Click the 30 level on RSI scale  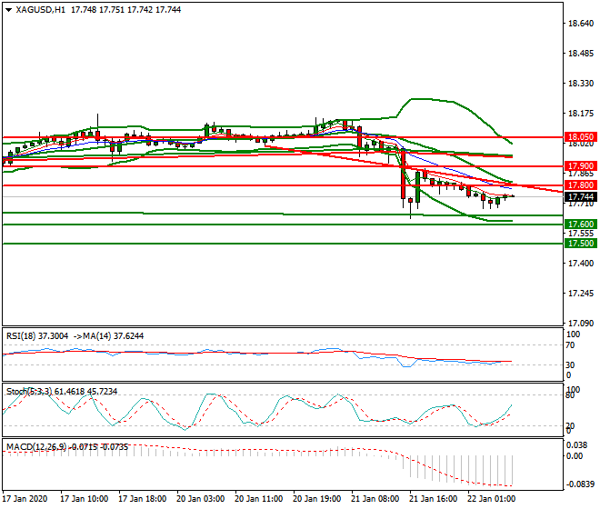tap(570, 365)
